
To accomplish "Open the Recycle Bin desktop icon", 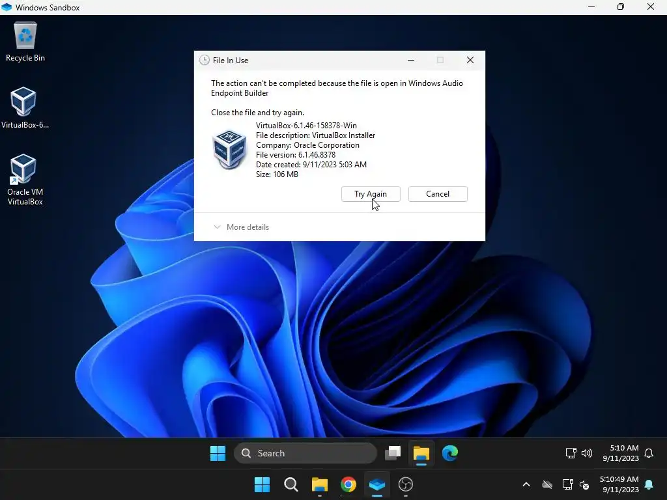I will tap(25, 42).
